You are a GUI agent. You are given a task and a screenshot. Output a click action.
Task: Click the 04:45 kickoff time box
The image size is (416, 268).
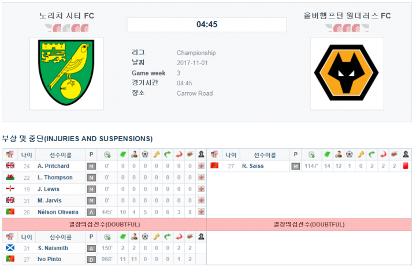(207, 25)
